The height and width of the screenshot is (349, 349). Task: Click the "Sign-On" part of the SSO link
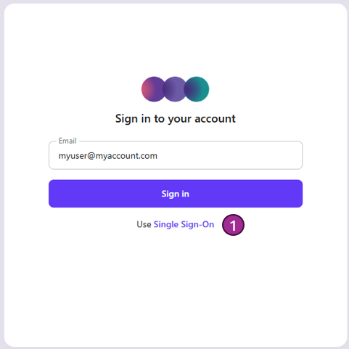pyautogui.click(x=197, y=224)
